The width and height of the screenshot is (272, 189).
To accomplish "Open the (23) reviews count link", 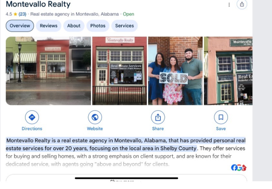I will 22,14.
